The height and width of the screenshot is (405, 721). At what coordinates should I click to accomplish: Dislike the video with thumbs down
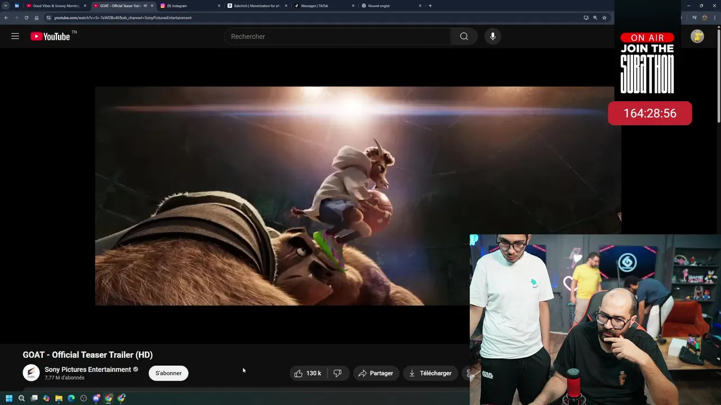pos(337,373)
